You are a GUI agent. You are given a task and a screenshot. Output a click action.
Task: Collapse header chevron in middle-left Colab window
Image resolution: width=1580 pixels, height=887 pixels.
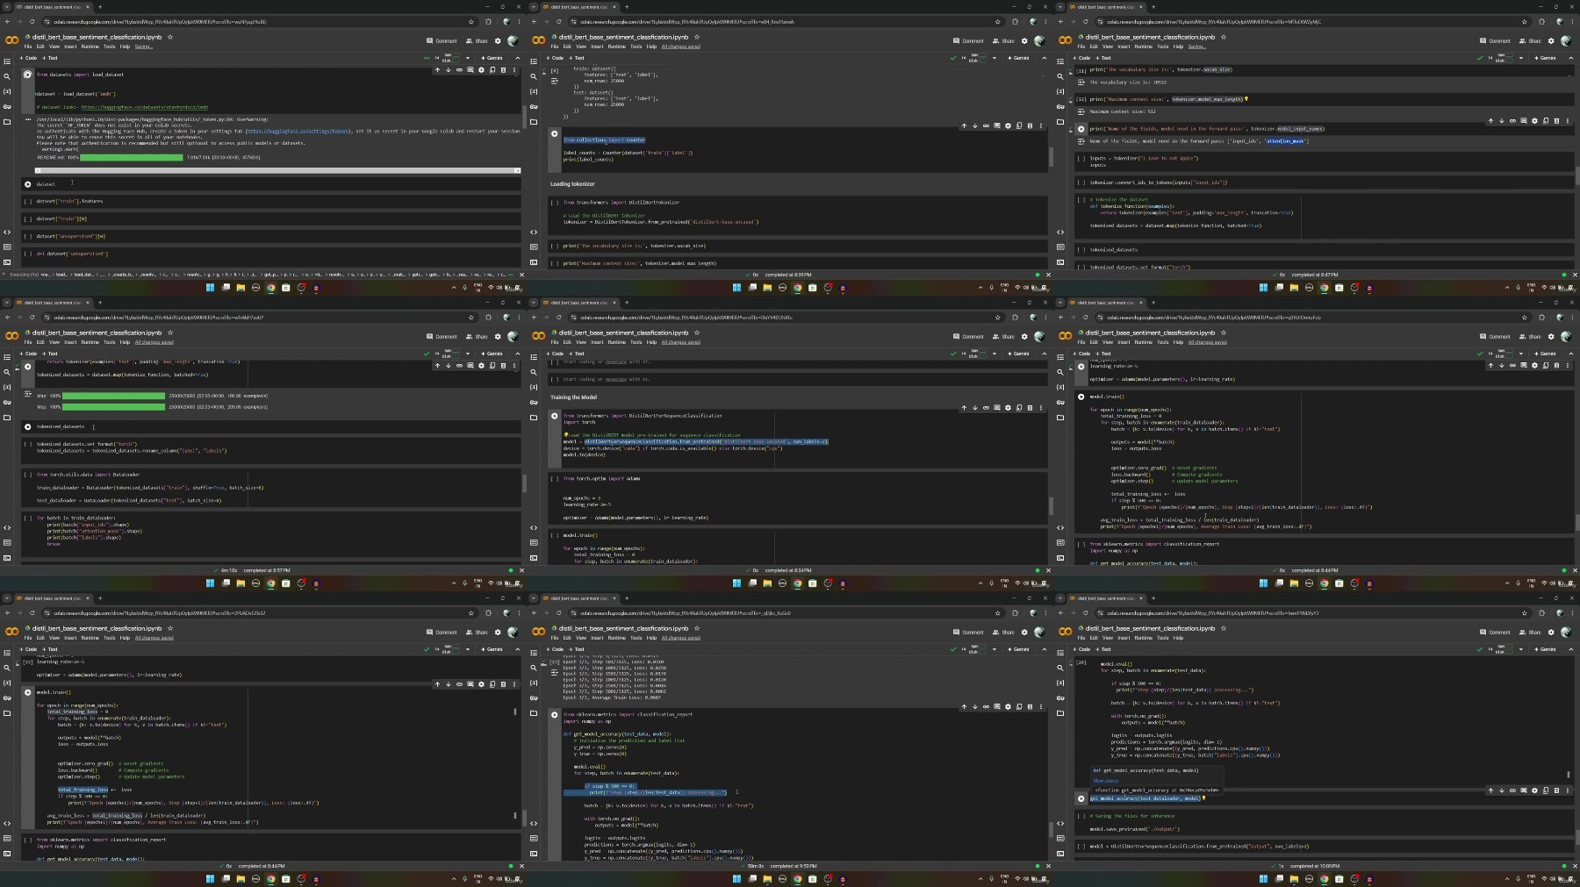[517, 354]
